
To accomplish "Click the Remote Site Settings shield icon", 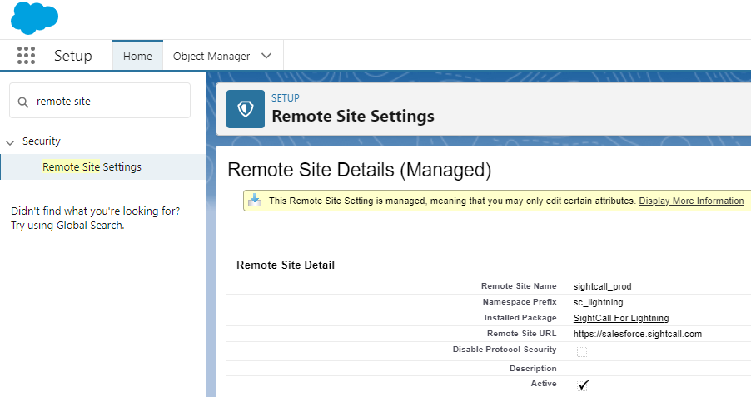I will pyautogui.click(x=246, y=109).
